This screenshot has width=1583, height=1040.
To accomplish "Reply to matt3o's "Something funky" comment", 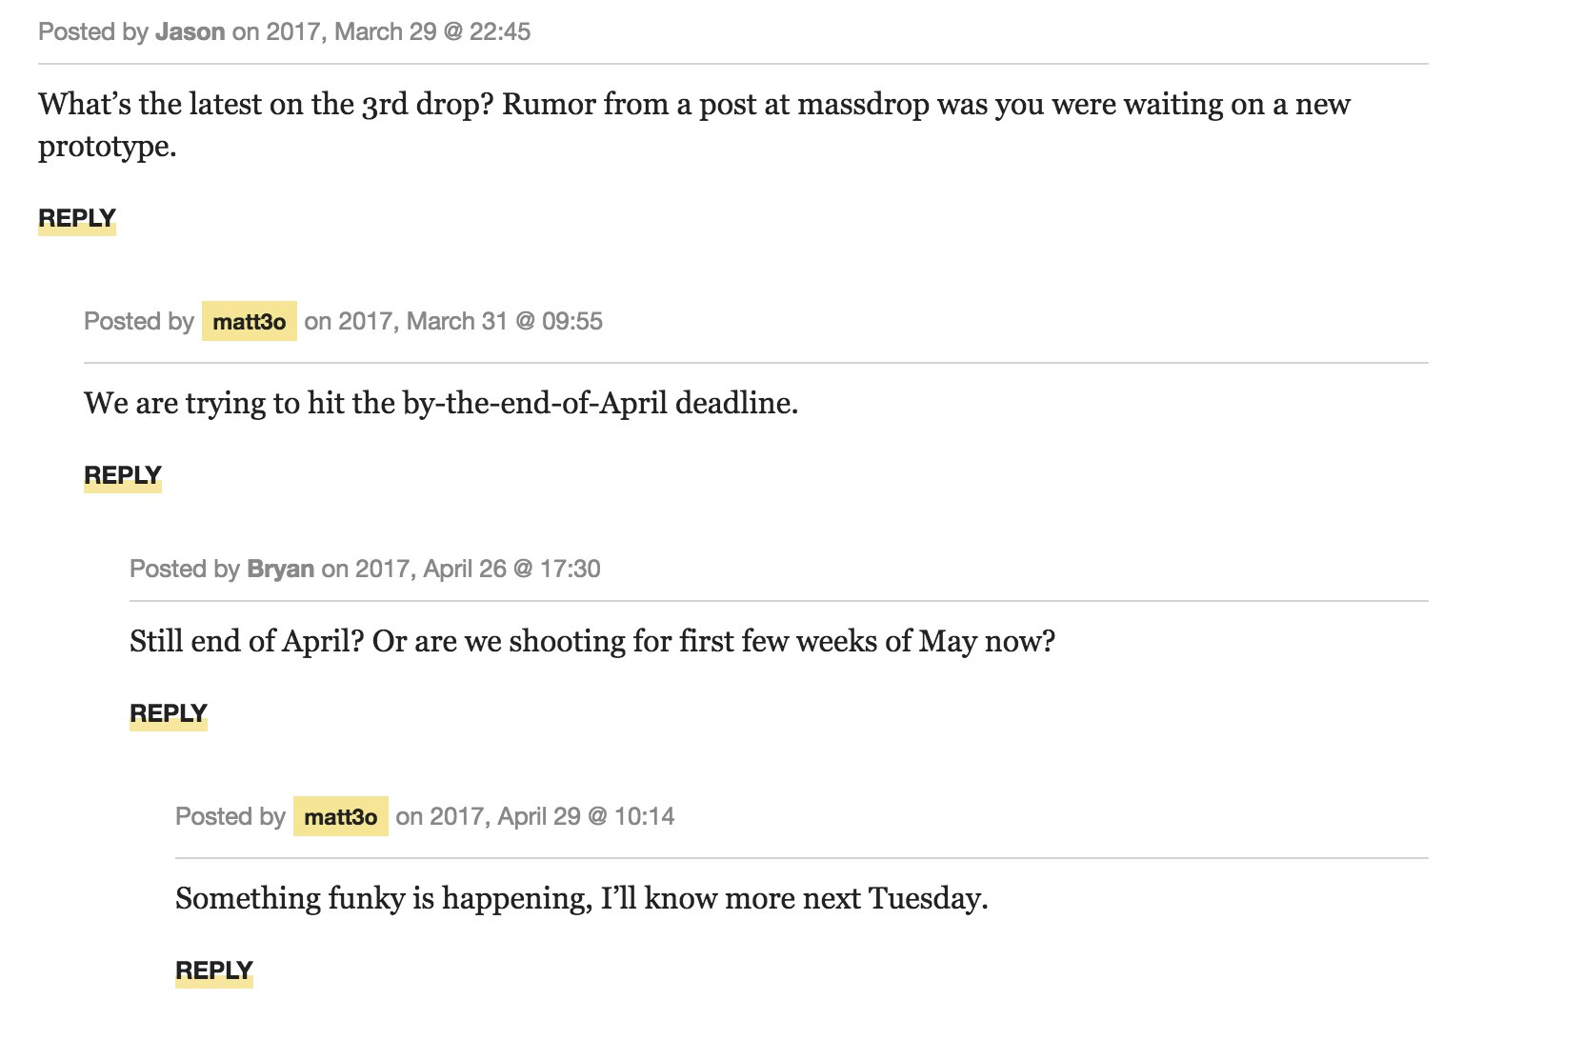I will (x=213, y=970).
